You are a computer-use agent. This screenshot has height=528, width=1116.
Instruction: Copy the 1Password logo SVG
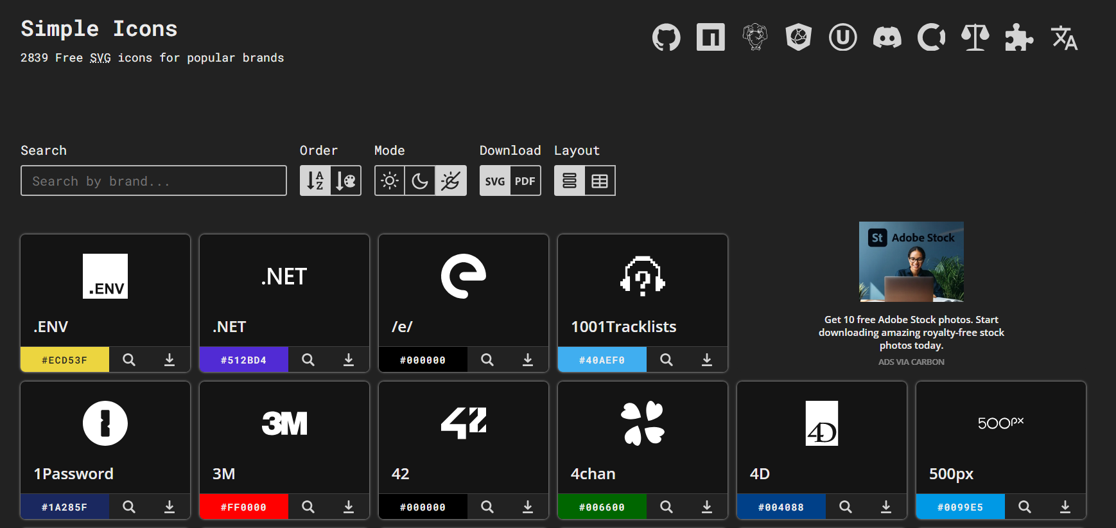click(105, 423)
